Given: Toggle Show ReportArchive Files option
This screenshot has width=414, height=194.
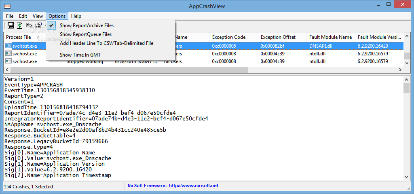Looking at the screenshot, I should (x=87, y=25).
